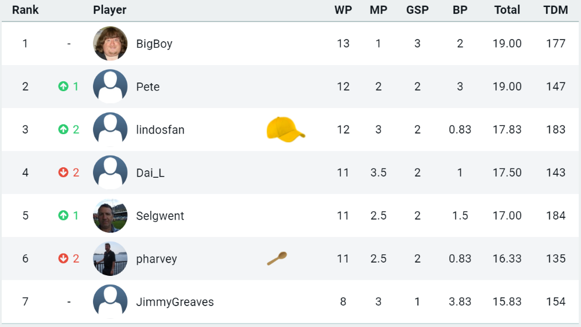The image size is (581, 327).
Task: Click red down arrow in pharvey's row
Action: pyautogui.click(x=63, y=258)
